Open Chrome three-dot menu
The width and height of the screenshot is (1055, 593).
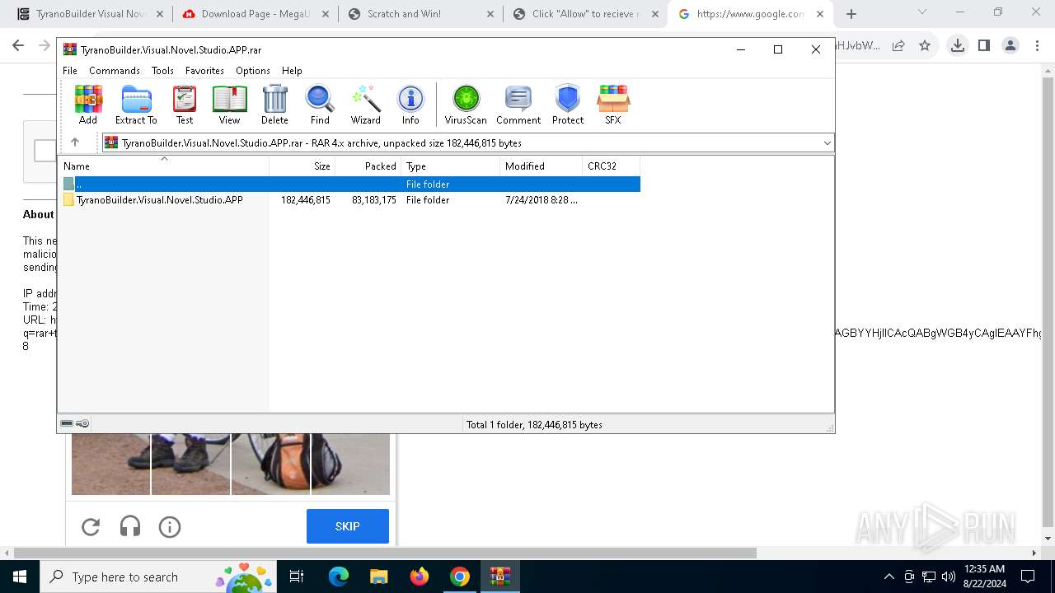coord(1037,45)
